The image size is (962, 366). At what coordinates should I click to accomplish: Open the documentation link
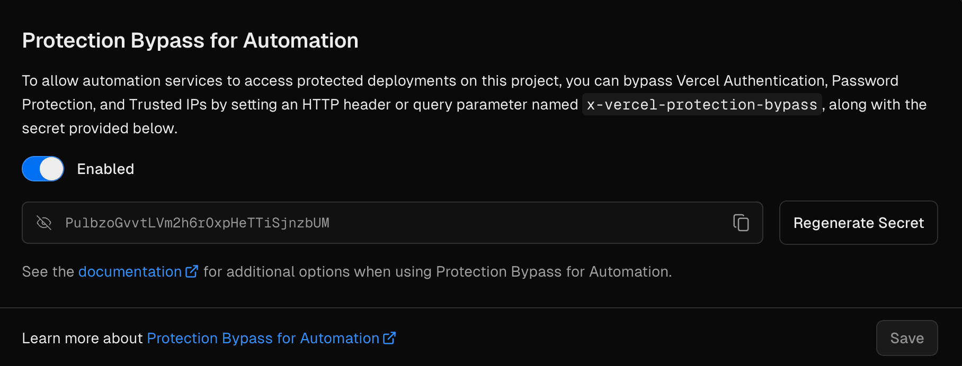click(129, 271)
